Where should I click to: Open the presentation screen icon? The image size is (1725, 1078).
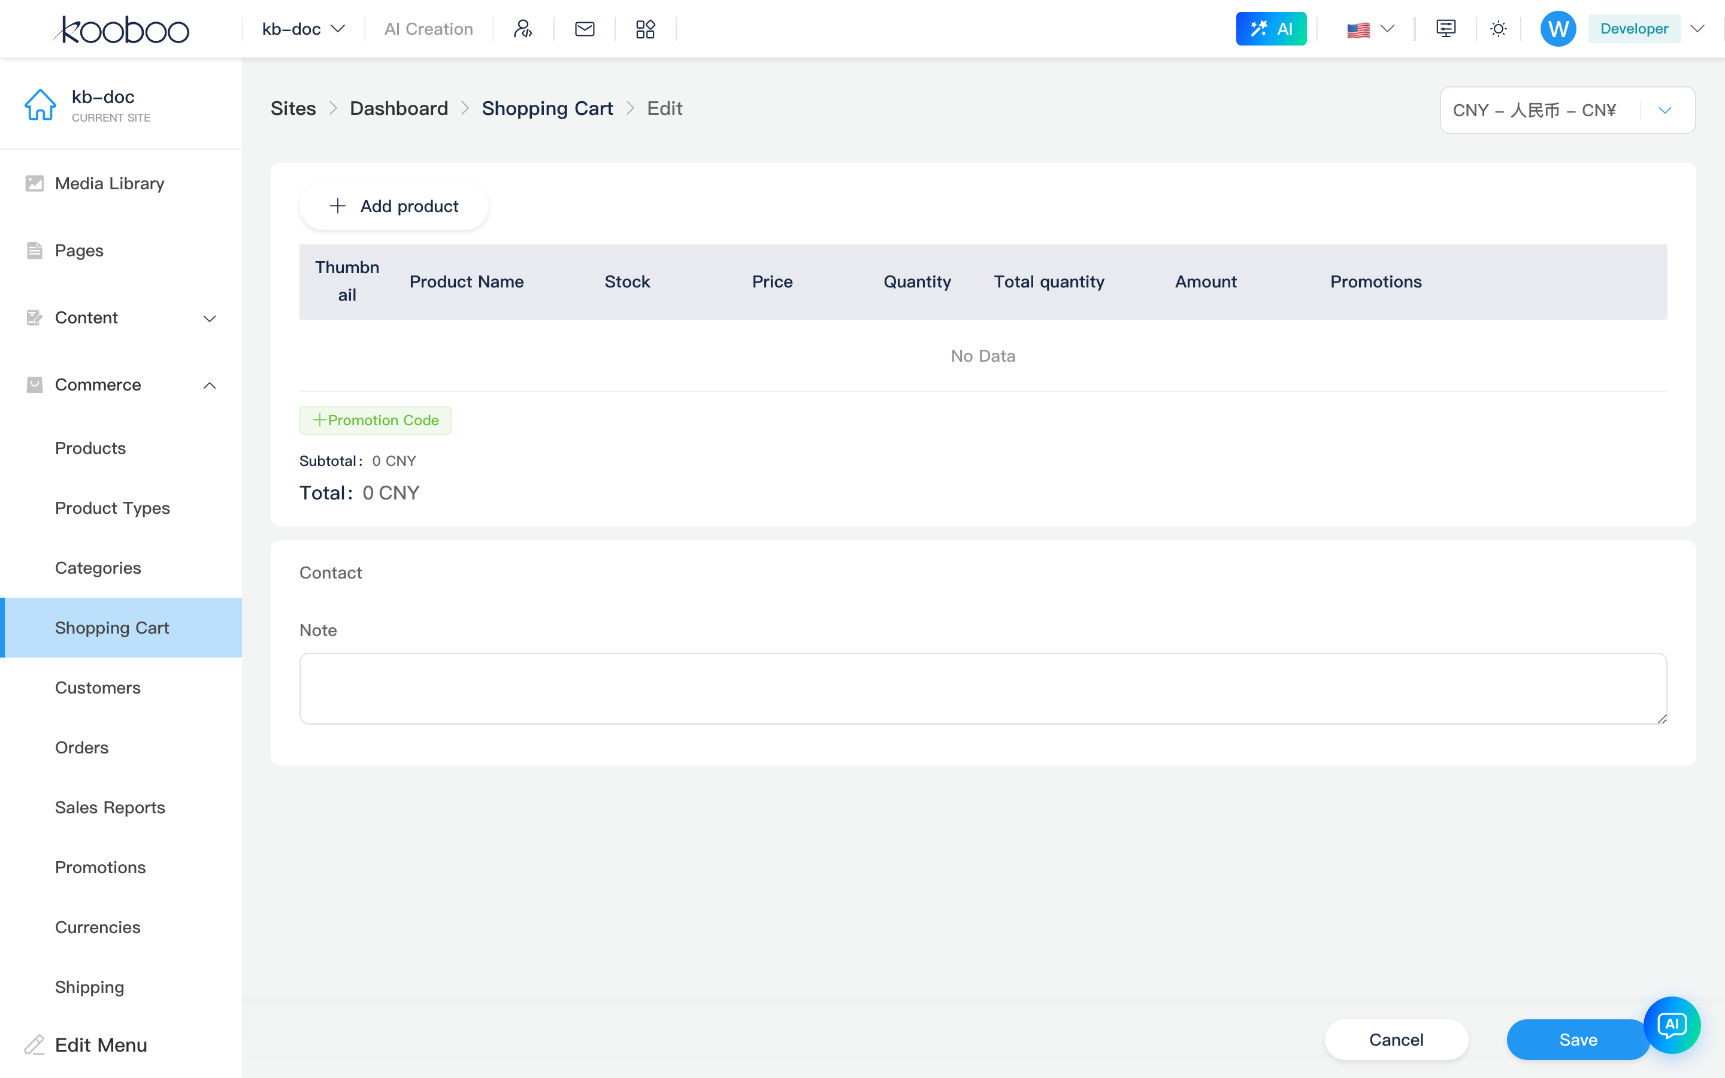click(1445, 29)
